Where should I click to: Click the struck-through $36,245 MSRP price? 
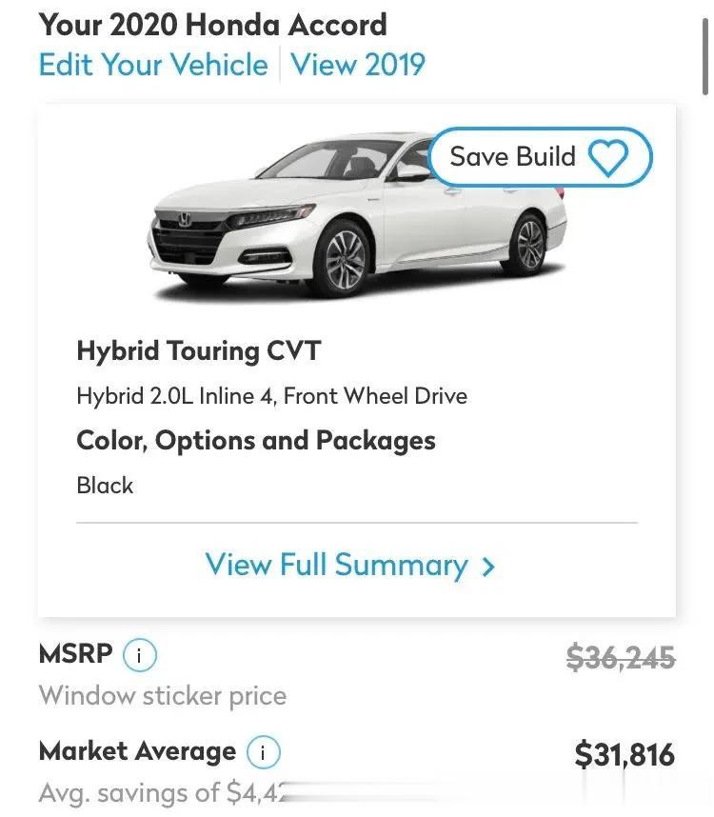621,657
